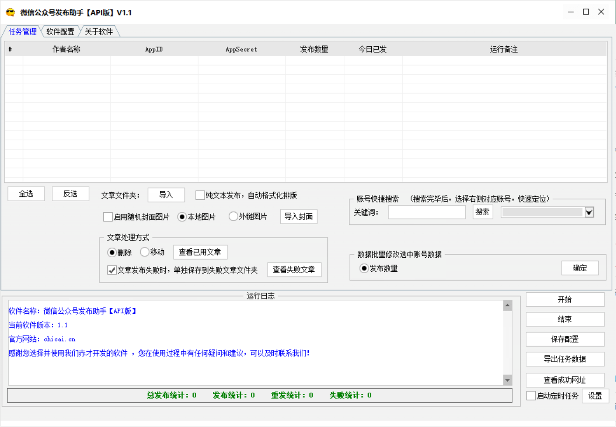The image size is (616, 427).
Task: Toggle 启用随机封面图片 checkbox
Action: (x=108, y=217)
